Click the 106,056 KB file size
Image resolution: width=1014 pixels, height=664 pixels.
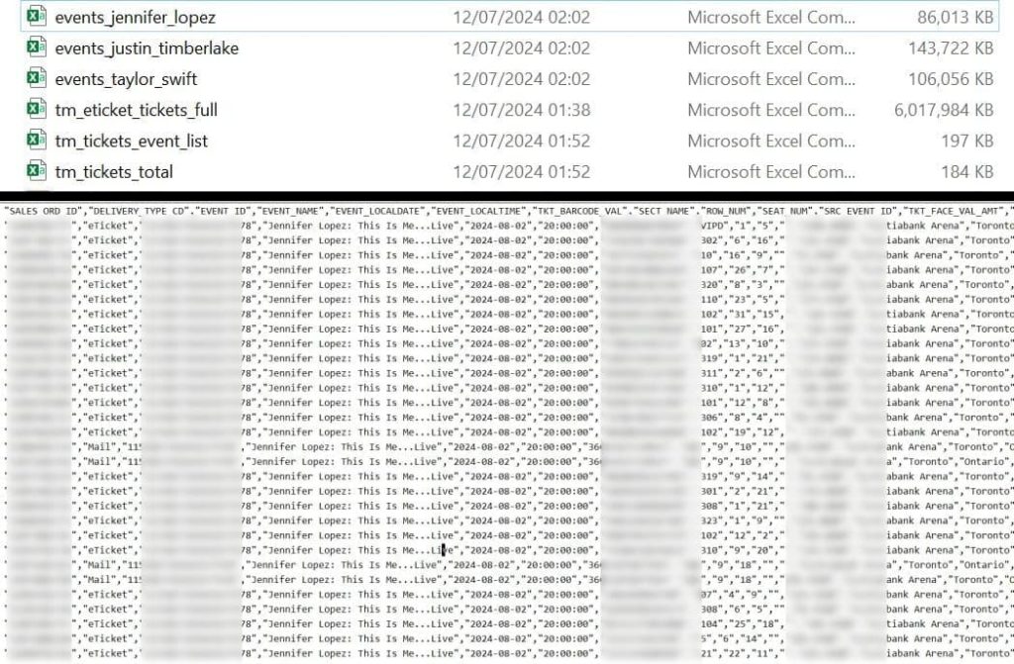coord(951,79)
